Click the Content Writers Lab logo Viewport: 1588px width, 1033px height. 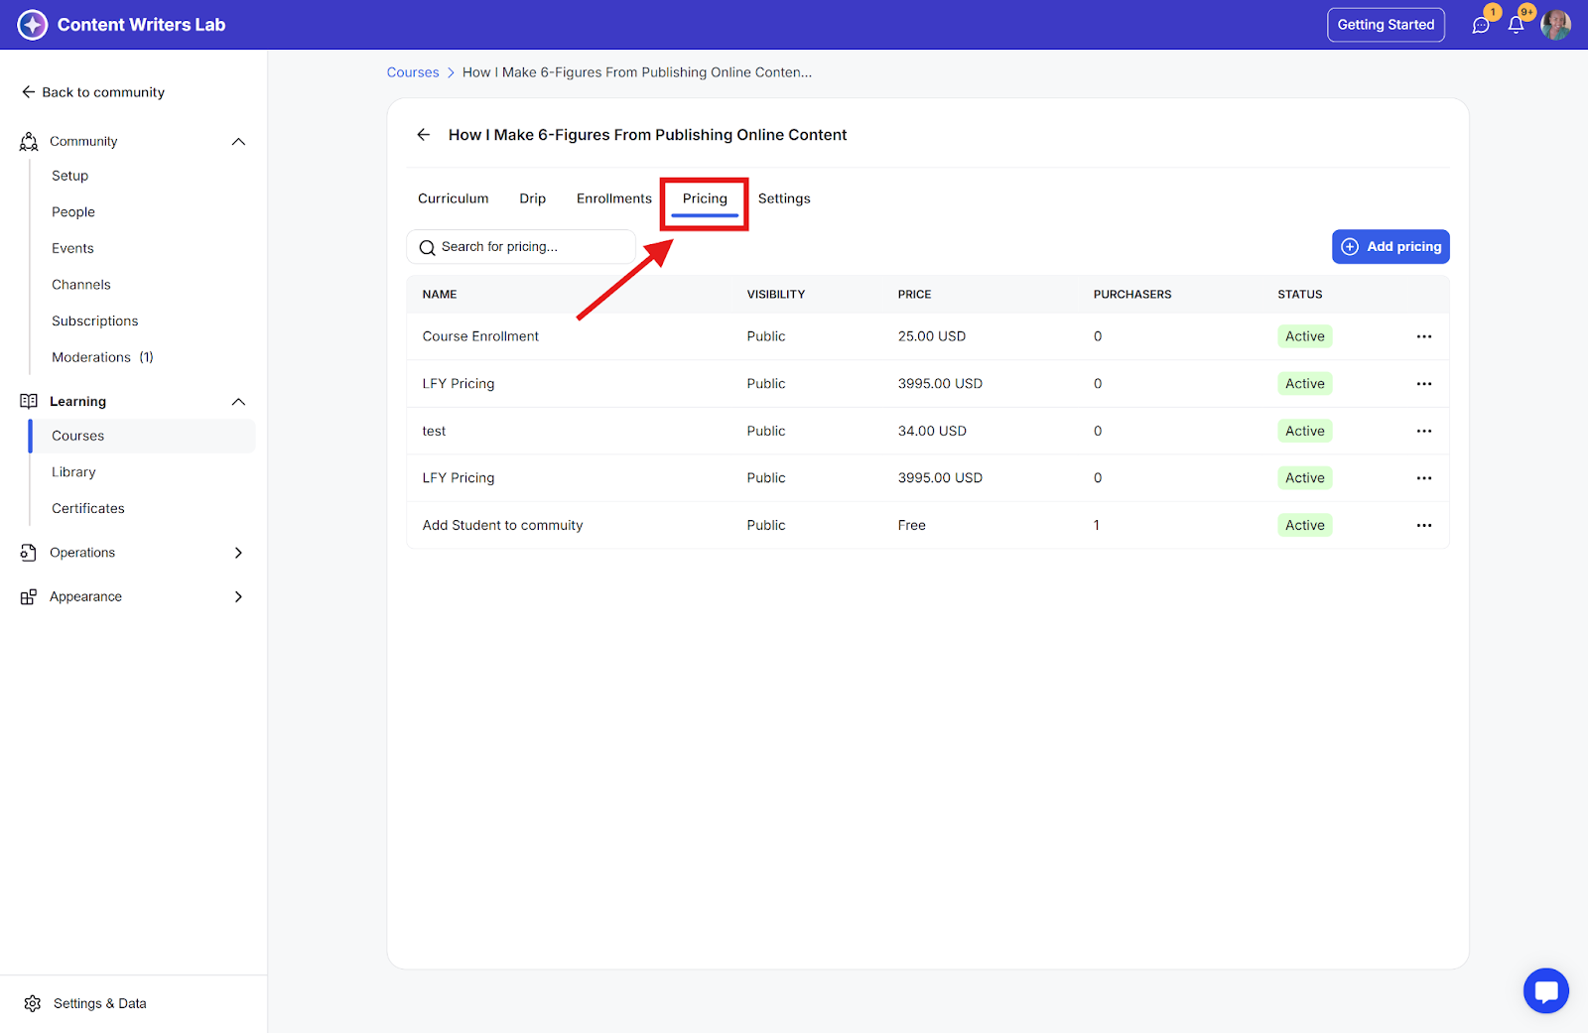pos(33,25)
